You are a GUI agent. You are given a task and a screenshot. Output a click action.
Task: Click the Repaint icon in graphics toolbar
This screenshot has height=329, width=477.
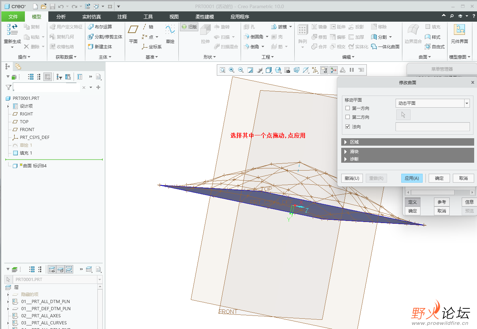(x=250, y=70)
